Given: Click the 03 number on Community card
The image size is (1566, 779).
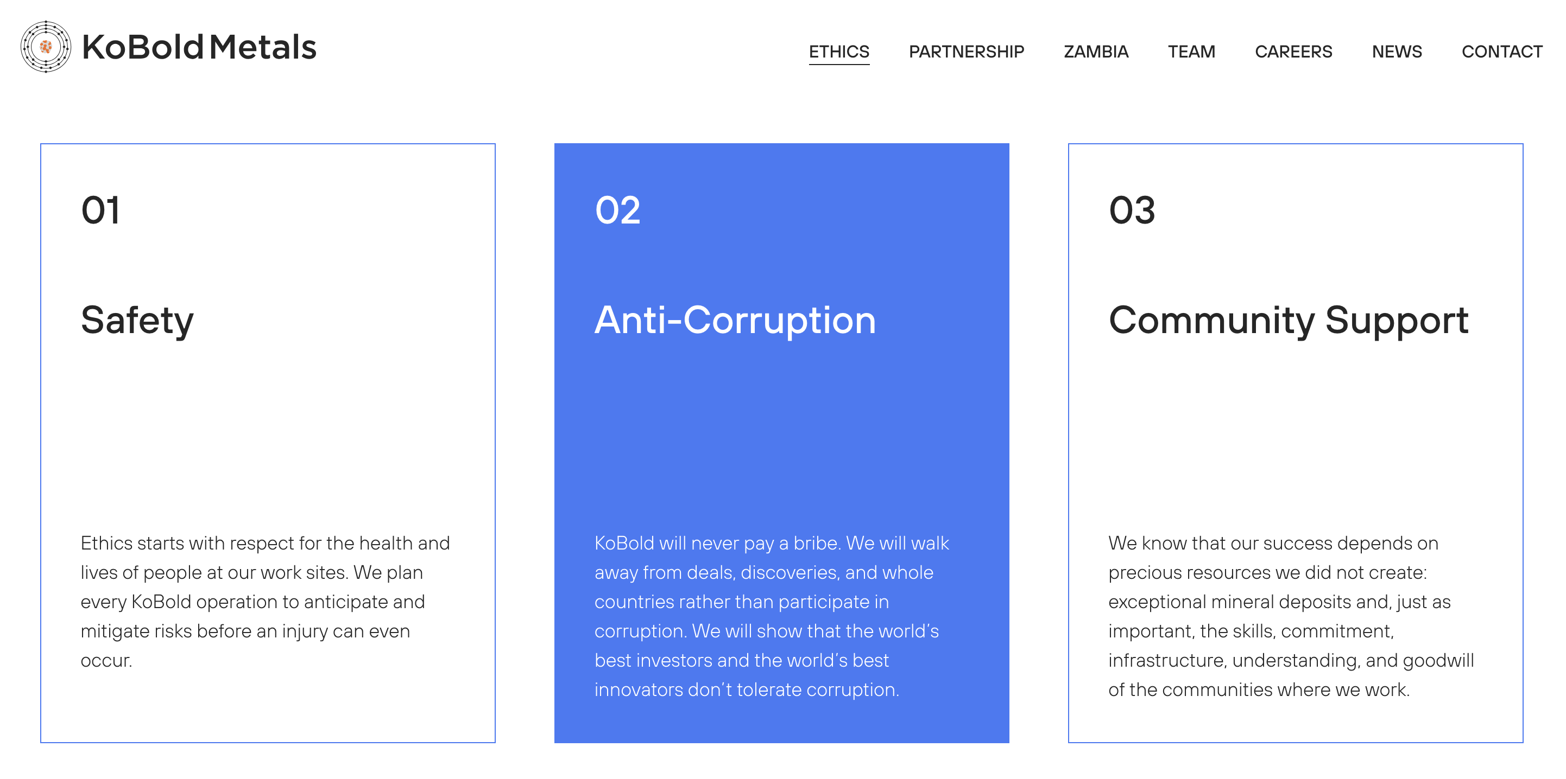Looking at the screenshot, I should coord(1132,210).
